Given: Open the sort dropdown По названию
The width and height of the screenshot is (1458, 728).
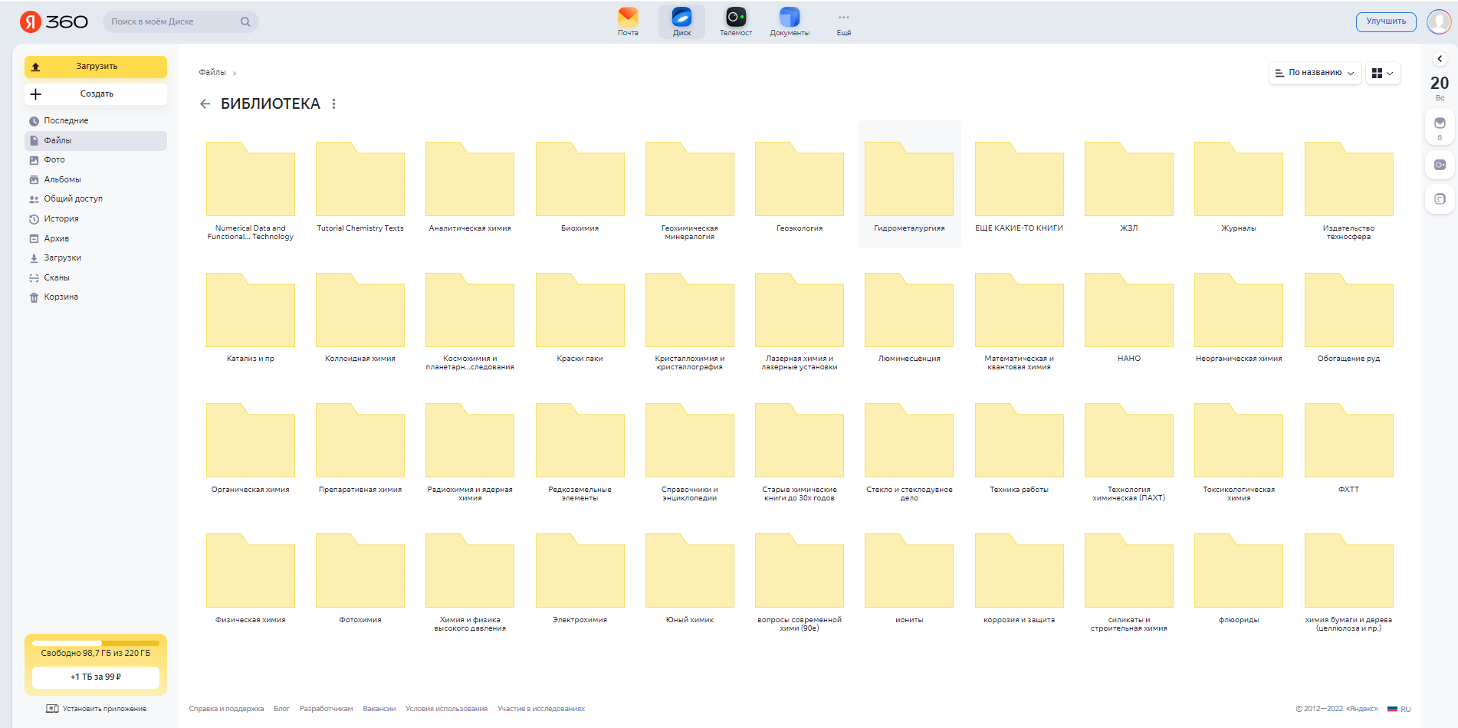Looking at the screenshot, I should click(x=1315, y=73).
